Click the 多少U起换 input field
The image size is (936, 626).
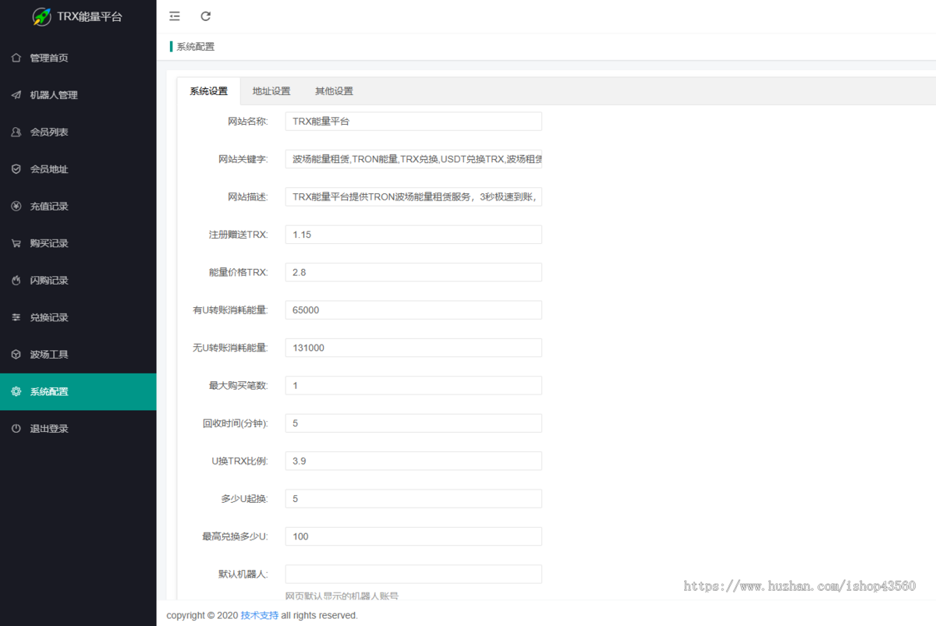point(413,498)
